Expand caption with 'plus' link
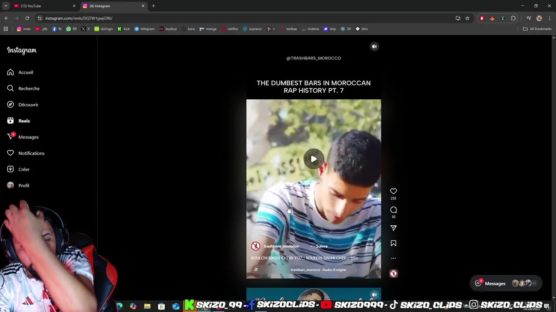This screenshot has height=312, width=556. [x=354, y=258]
